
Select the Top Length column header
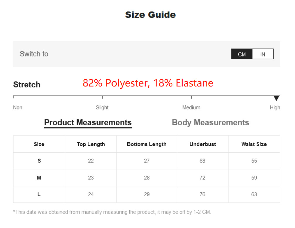91,144
